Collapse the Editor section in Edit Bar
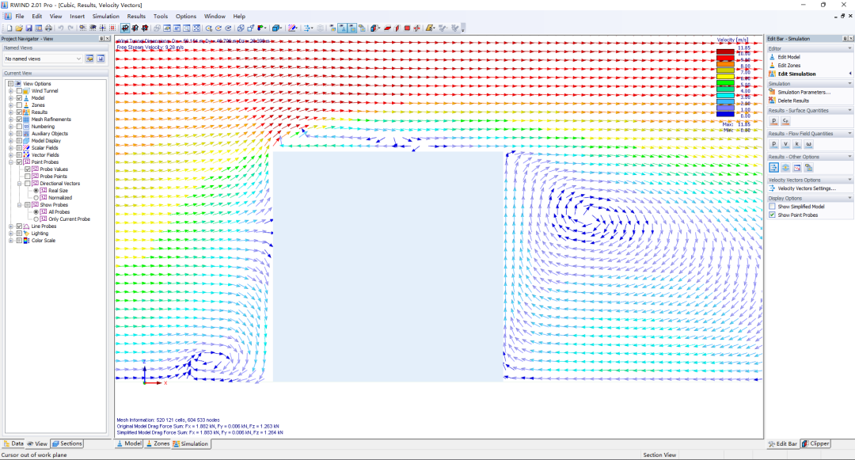 click(x=849, y=48)
